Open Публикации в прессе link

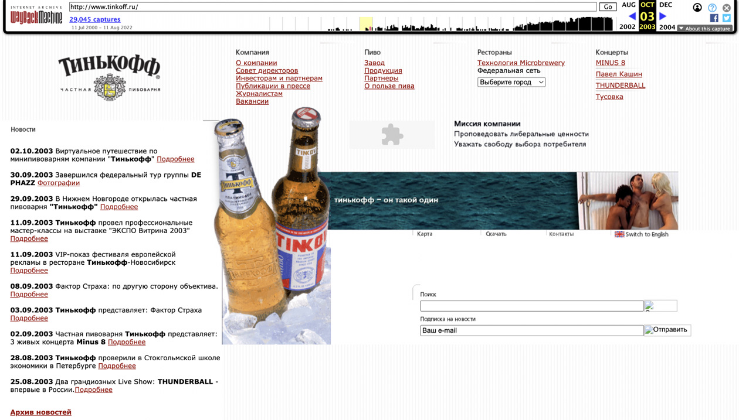click(x=273, y=86)
